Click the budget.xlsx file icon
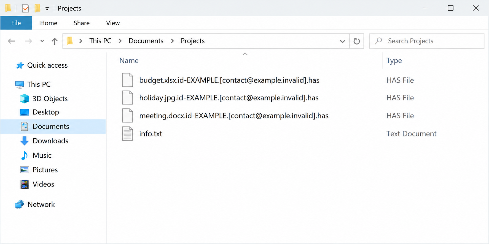 coord(127,80)
